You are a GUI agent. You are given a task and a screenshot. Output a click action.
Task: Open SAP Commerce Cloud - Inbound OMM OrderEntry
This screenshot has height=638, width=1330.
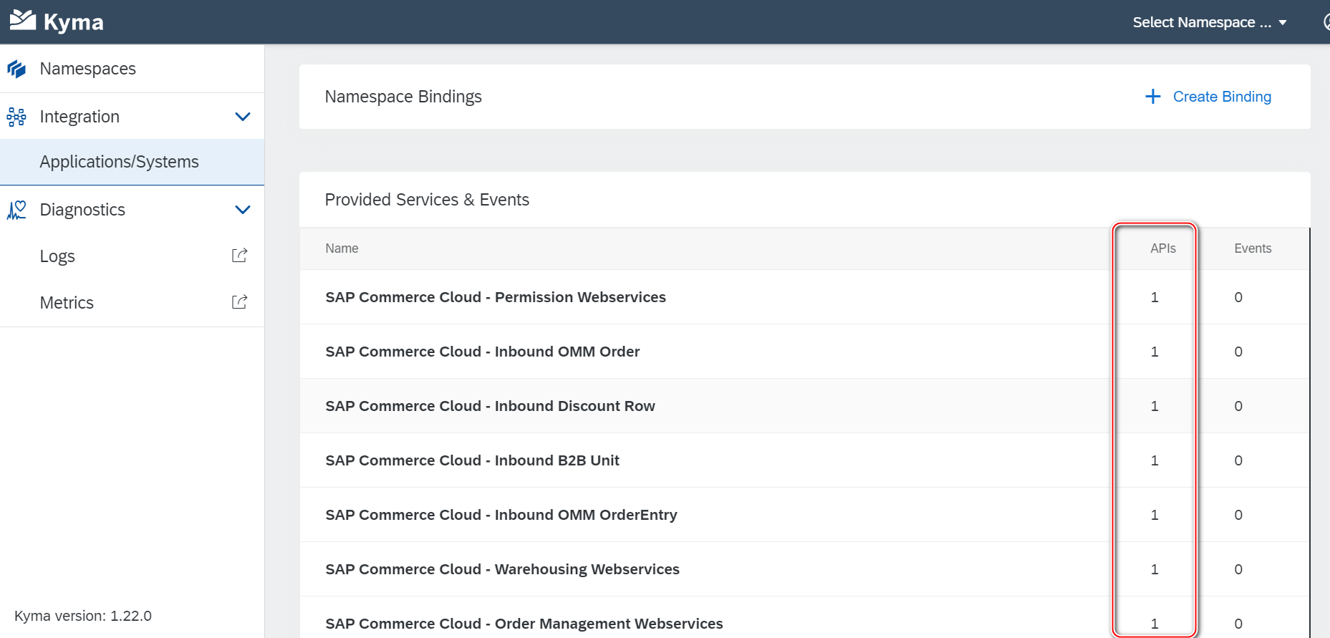tap(501, 515)
